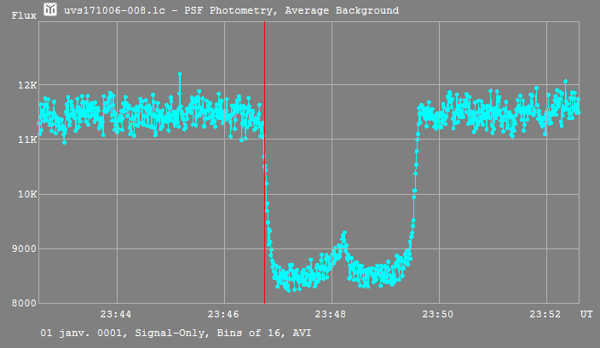Click the UT time unit label

point(586,315)
